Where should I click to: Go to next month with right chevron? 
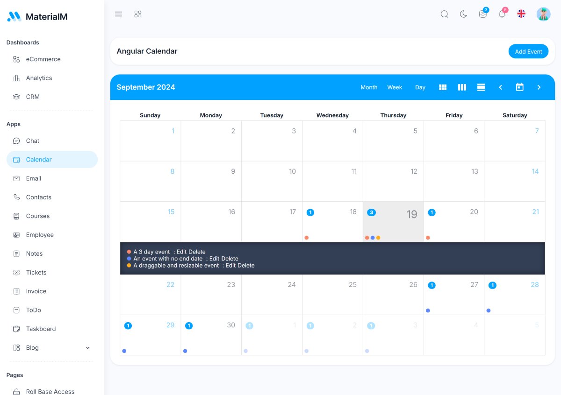[x=539, y=87]
